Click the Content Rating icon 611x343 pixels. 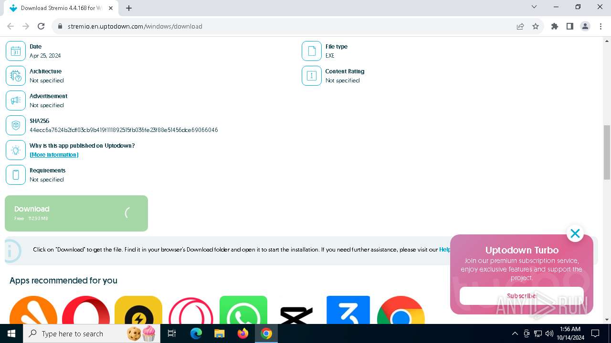[x=312, y=76]
